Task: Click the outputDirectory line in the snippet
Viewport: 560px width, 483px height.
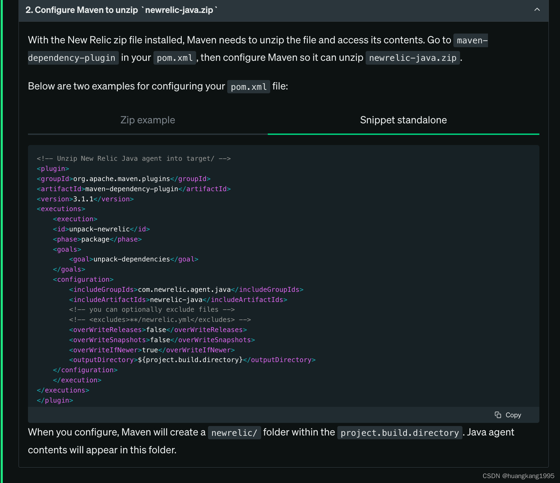Action: coord(192,360)
